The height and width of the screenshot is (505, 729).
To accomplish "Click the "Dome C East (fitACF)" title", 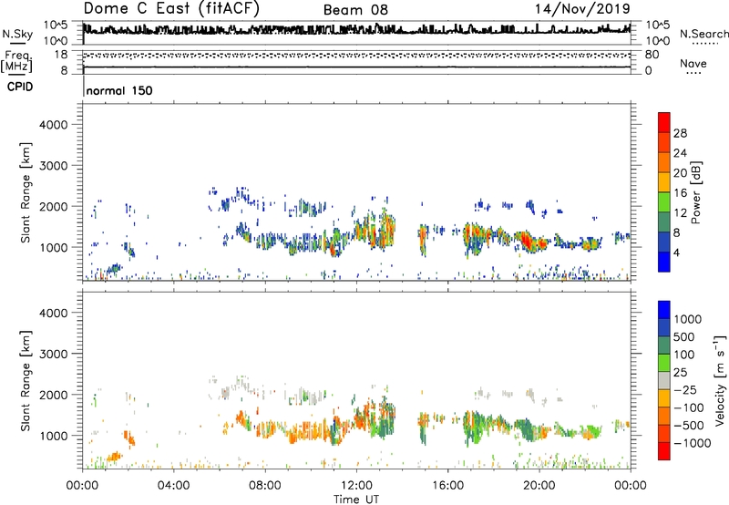I will tap(171, 8).
